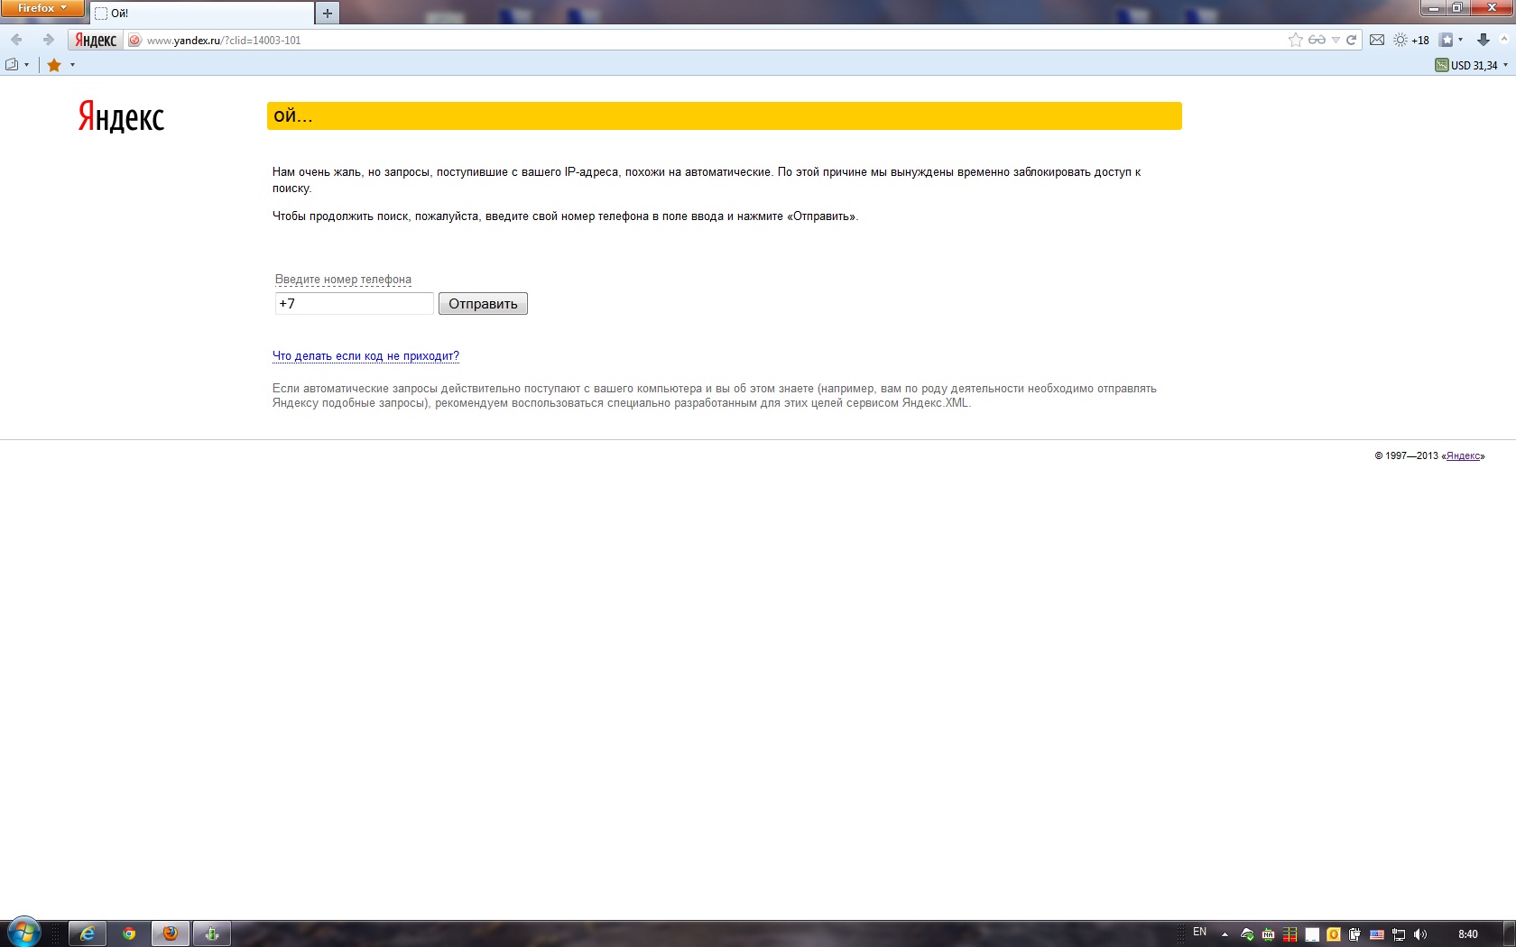Open a new tab with the plus button

[328, 14]
